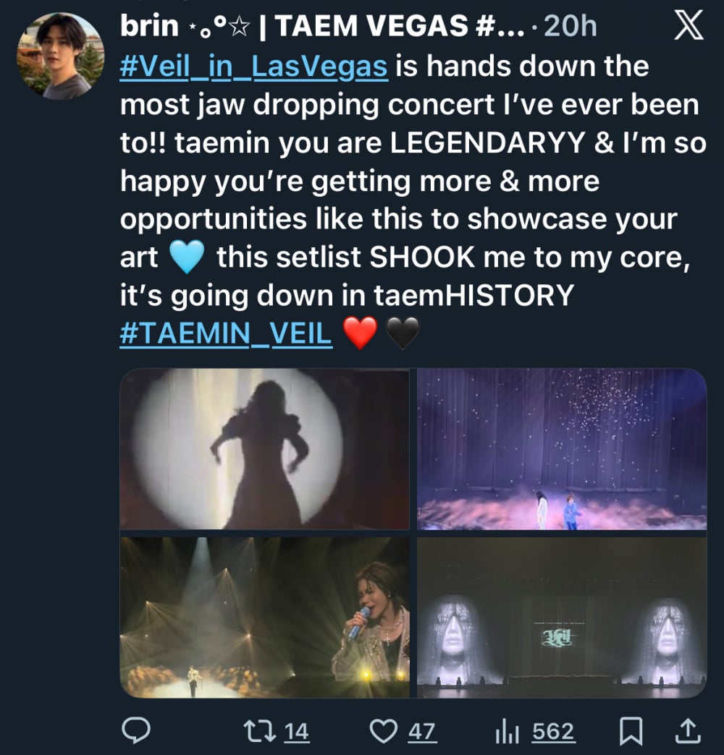The image size is (724, 755).
Task: Open the singer with microphone photo
Action: pyautogui.click(x=265, y=617)
